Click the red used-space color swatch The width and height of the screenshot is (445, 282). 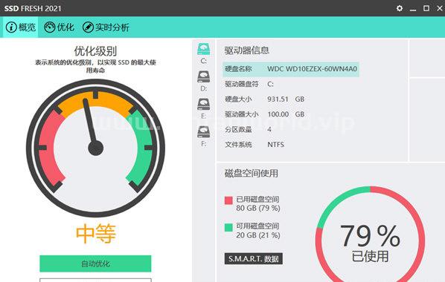[x=228, y=200]
